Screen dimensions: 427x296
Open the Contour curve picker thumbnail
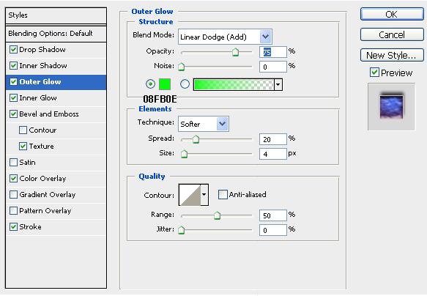pyautogui.click(x=190, y=195)
